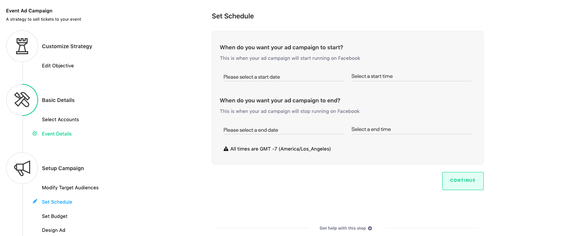Screen dimensions: 563x236
Task: Go to the Edit Objective step
Action: (x=58, y=66)
